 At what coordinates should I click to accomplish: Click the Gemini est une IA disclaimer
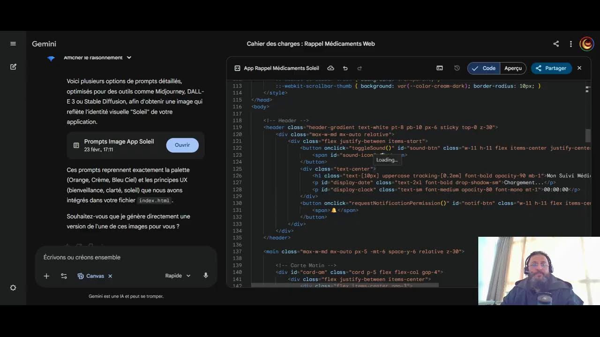click(x=126, y=296)
